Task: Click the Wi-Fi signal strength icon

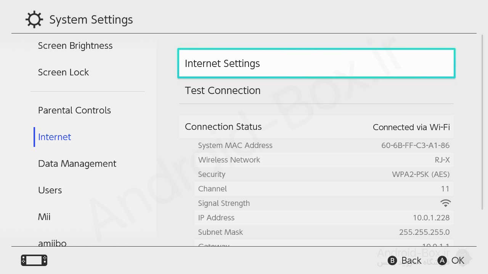Action: coord(445,203)
